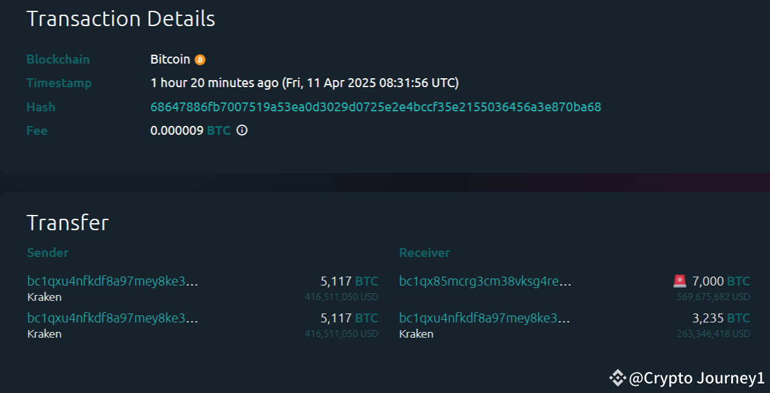
Task: Click the BTC label next to 3,235
Action: [738, 318]
